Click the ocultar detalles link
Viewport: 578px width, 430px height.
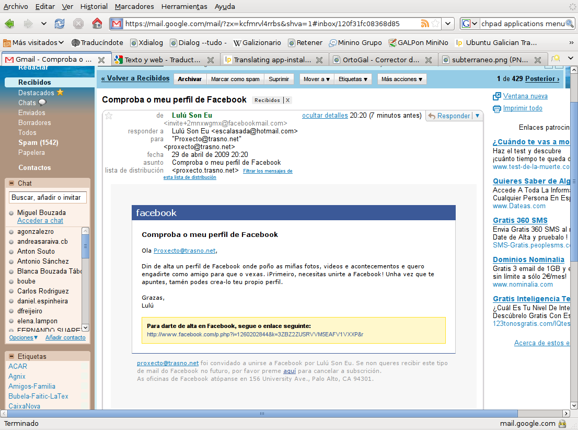[x=325, y=116]
